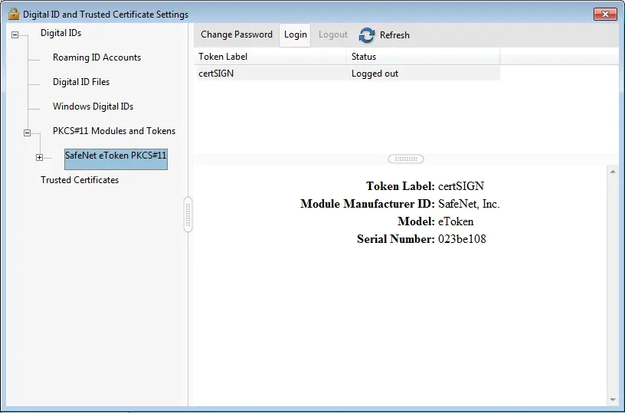
Task: Click the details pane scroll up arrow
Action: click(x=613, y=172)
